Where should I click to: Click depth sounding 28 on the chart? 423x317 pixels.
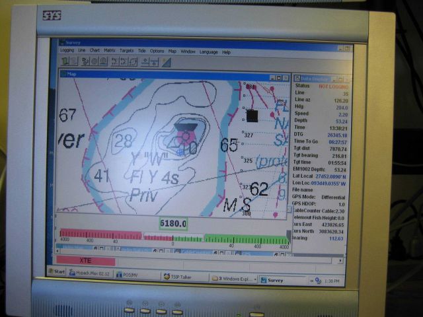(124, 141)
